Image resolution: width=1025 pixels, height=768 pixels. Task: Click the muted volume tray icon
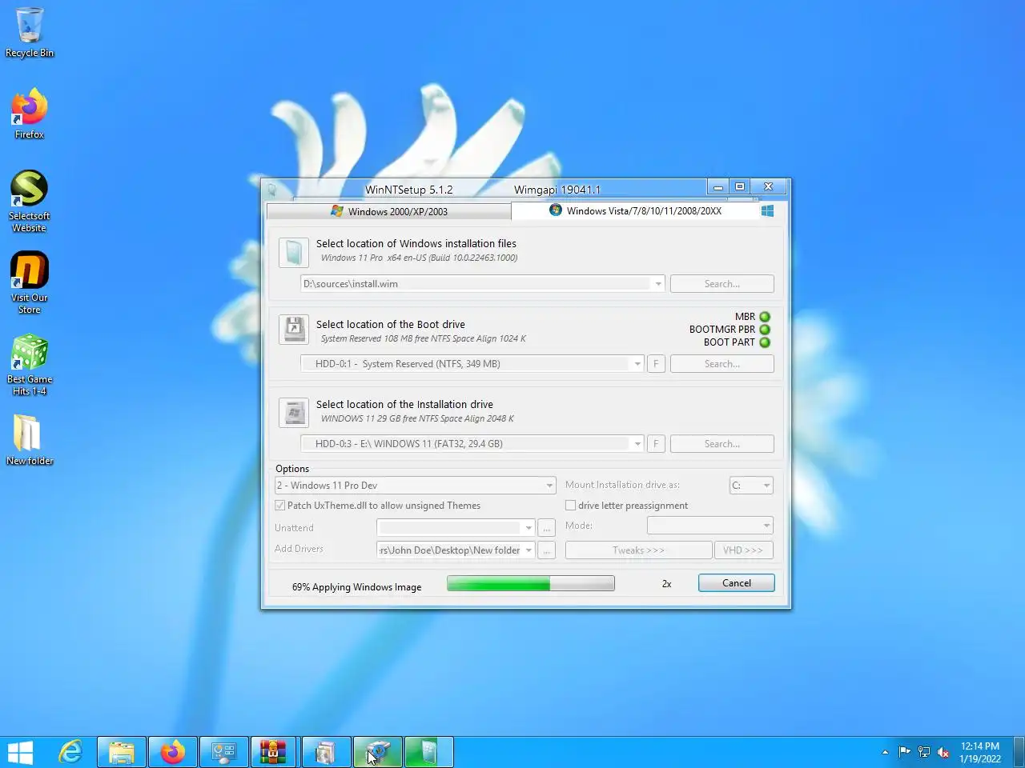(943, 752)
